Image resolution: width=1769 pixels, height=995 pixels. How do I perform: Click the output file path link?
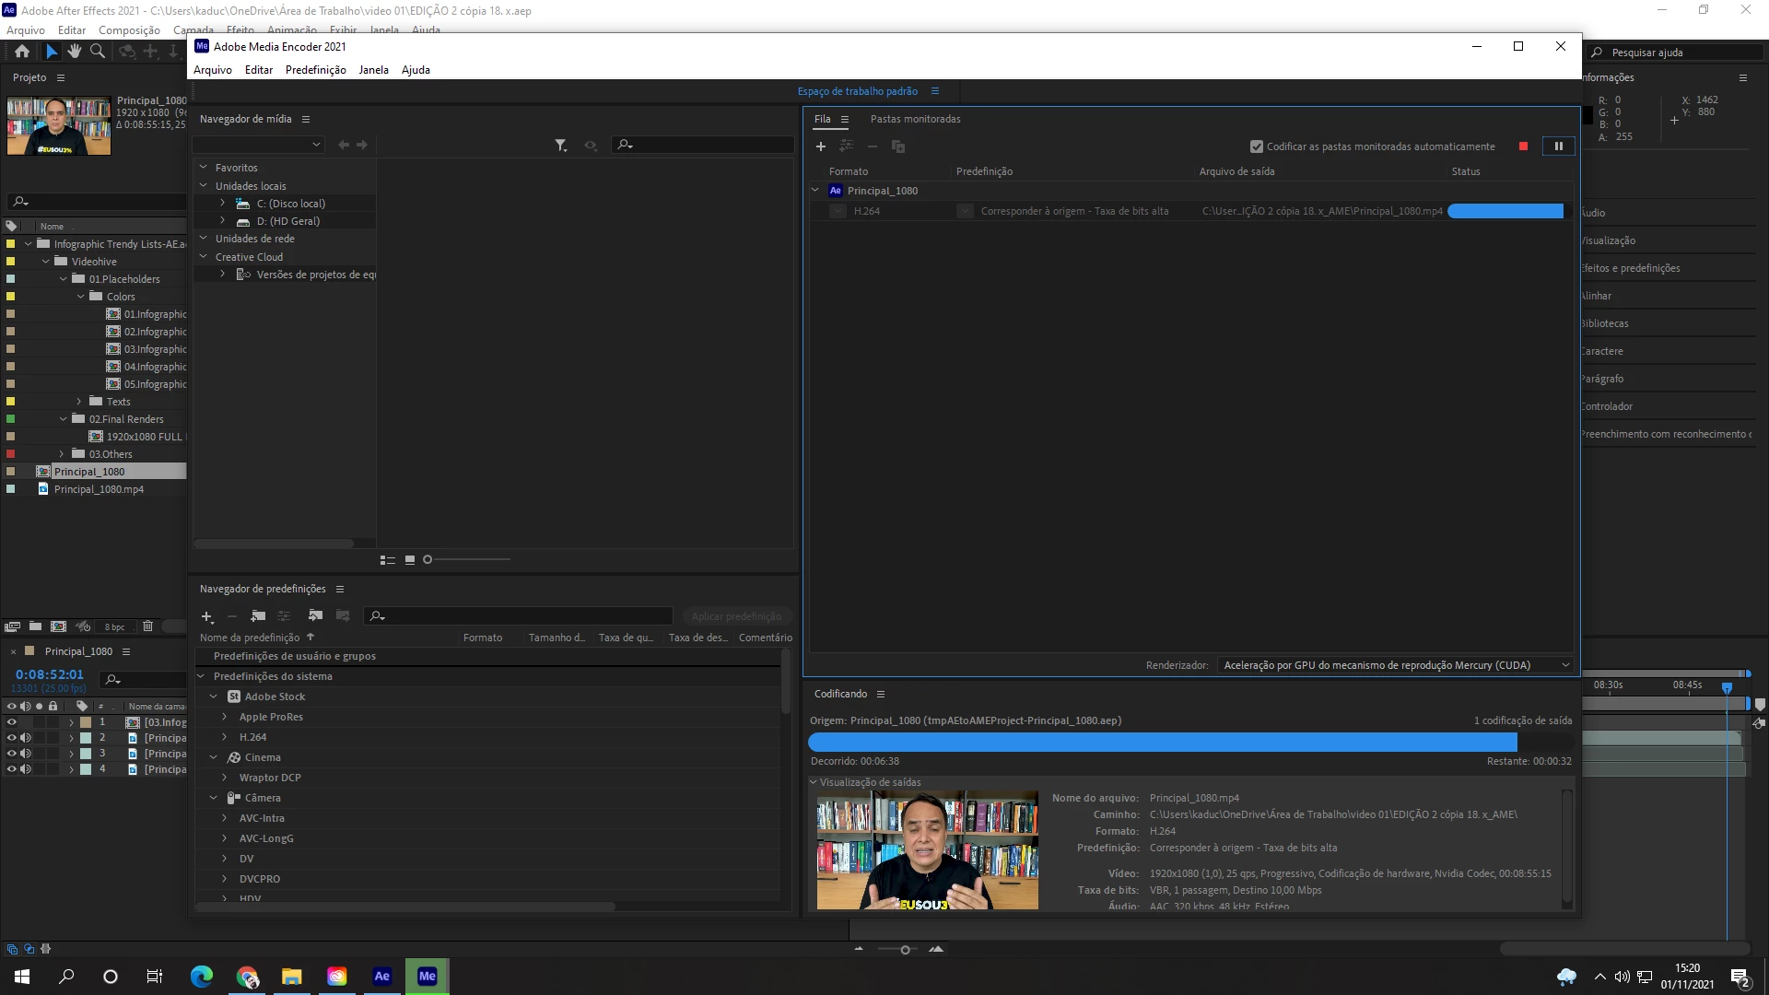pyautogui.click(x=1321, y=211)
